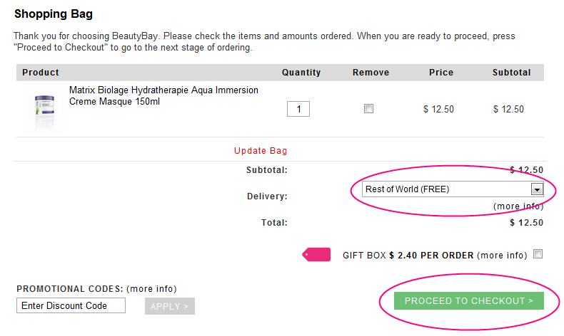Click the Update Bag link
Image resolution: width=564 pixels, height=336 pixels.
coord(261,151)
